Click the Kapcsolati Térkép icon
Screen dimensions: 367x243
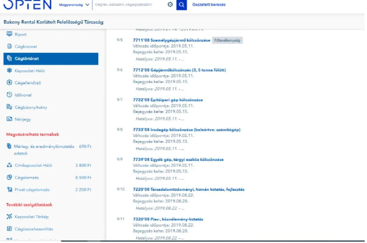pos(9,217)
